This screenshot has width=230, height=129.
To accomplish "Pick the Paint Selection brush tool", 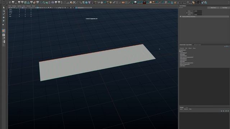I will [x=4, y=14].
